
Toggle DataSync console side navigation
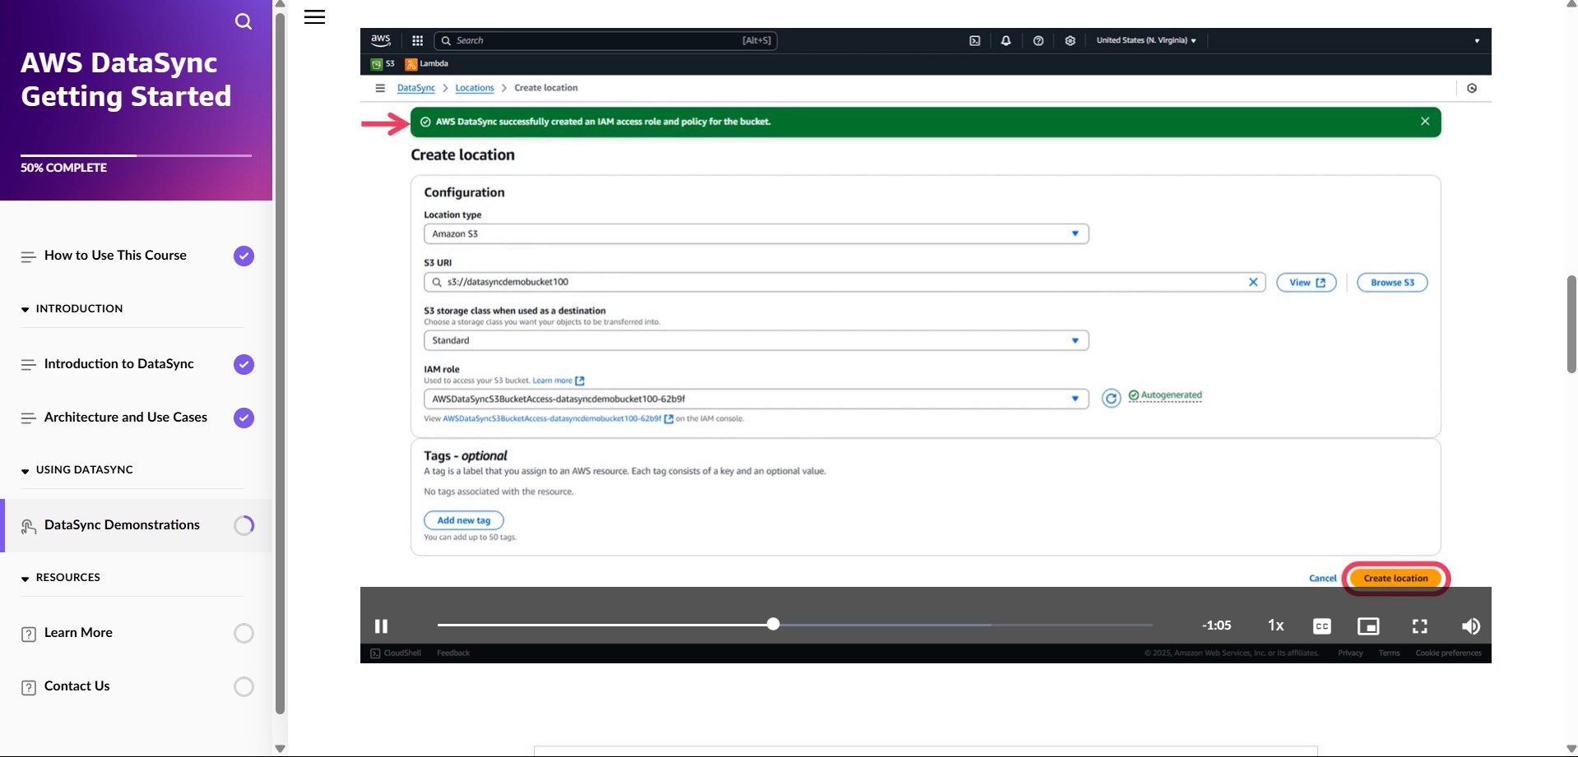pos(380,88)
